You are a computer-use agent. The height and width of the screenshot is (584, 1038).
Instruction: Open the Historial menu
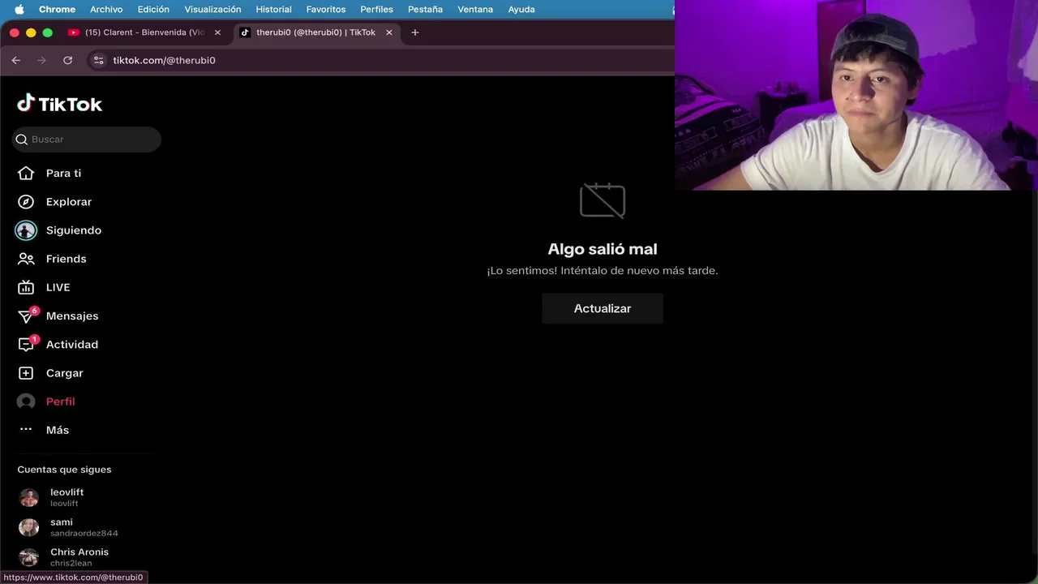pos(273,9)
